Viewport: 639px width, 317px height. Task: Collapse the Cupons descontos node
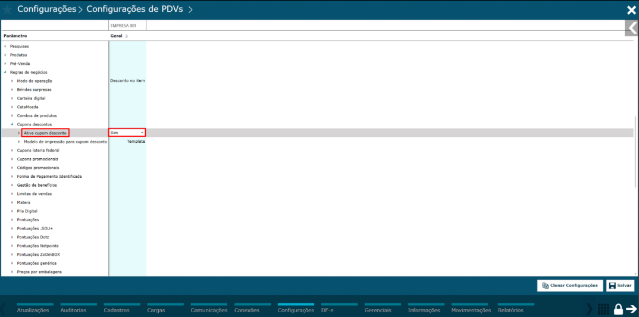point(12,124)
